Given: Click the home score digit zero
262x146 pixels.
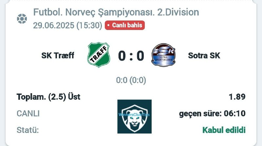Looking at the screenshot, I should [x=122, y=56].
